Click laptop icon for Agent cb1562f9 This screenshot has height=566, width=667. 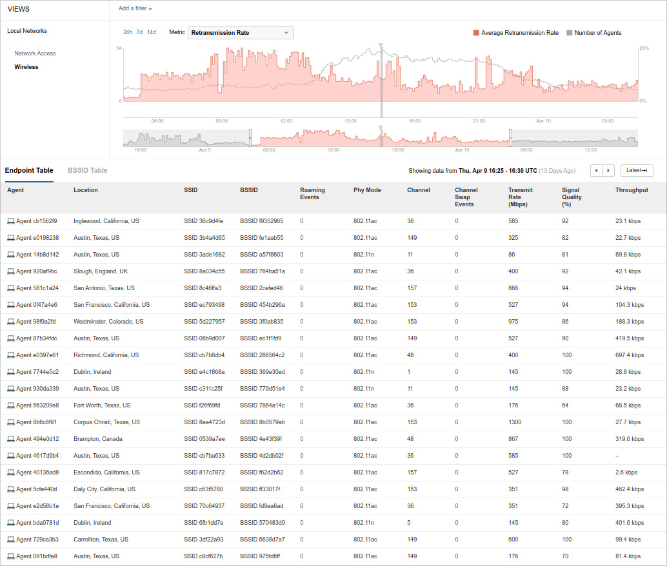click(x=10, y=221)
